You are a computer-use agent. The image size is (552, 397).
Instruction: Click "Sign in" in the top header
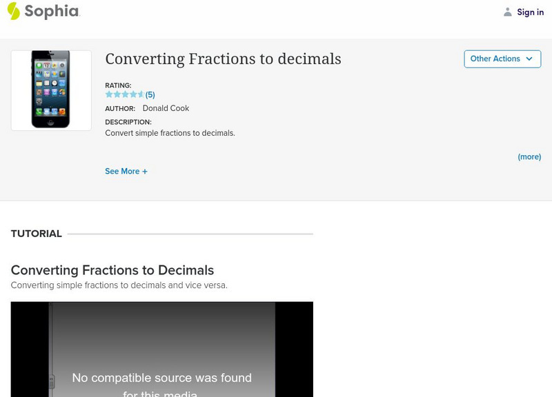(x=529, y=12)
